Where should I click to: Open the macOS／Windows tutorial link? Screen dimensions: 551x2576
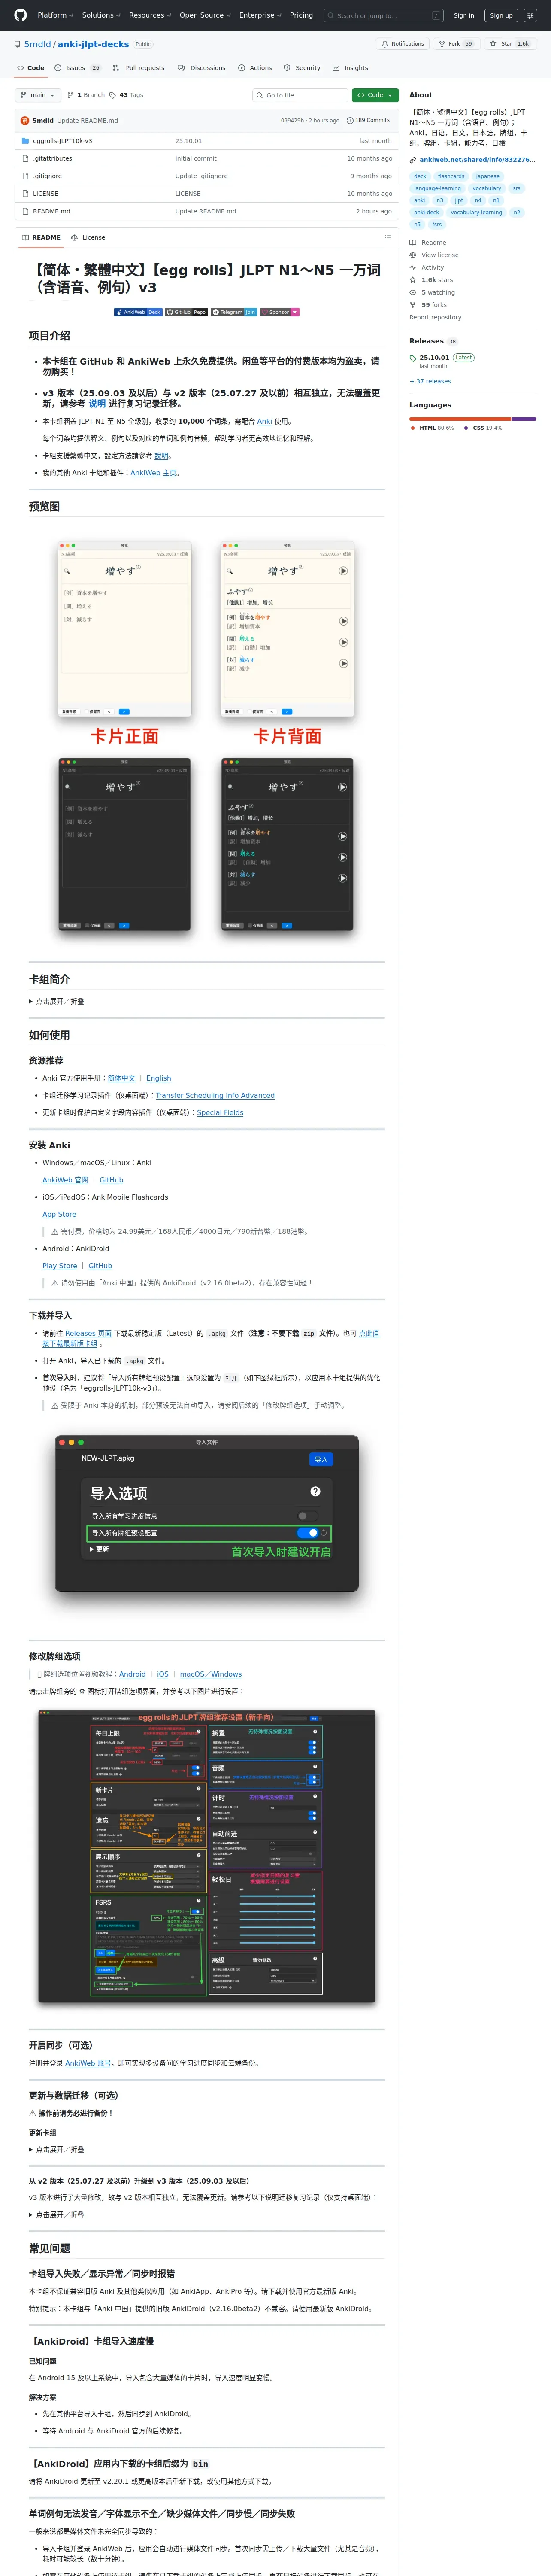211,1674
